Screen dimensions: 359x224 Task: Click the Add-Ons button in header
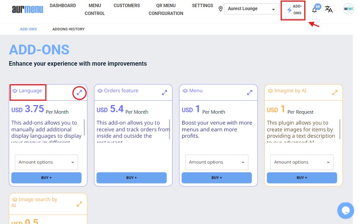(293, 10)
